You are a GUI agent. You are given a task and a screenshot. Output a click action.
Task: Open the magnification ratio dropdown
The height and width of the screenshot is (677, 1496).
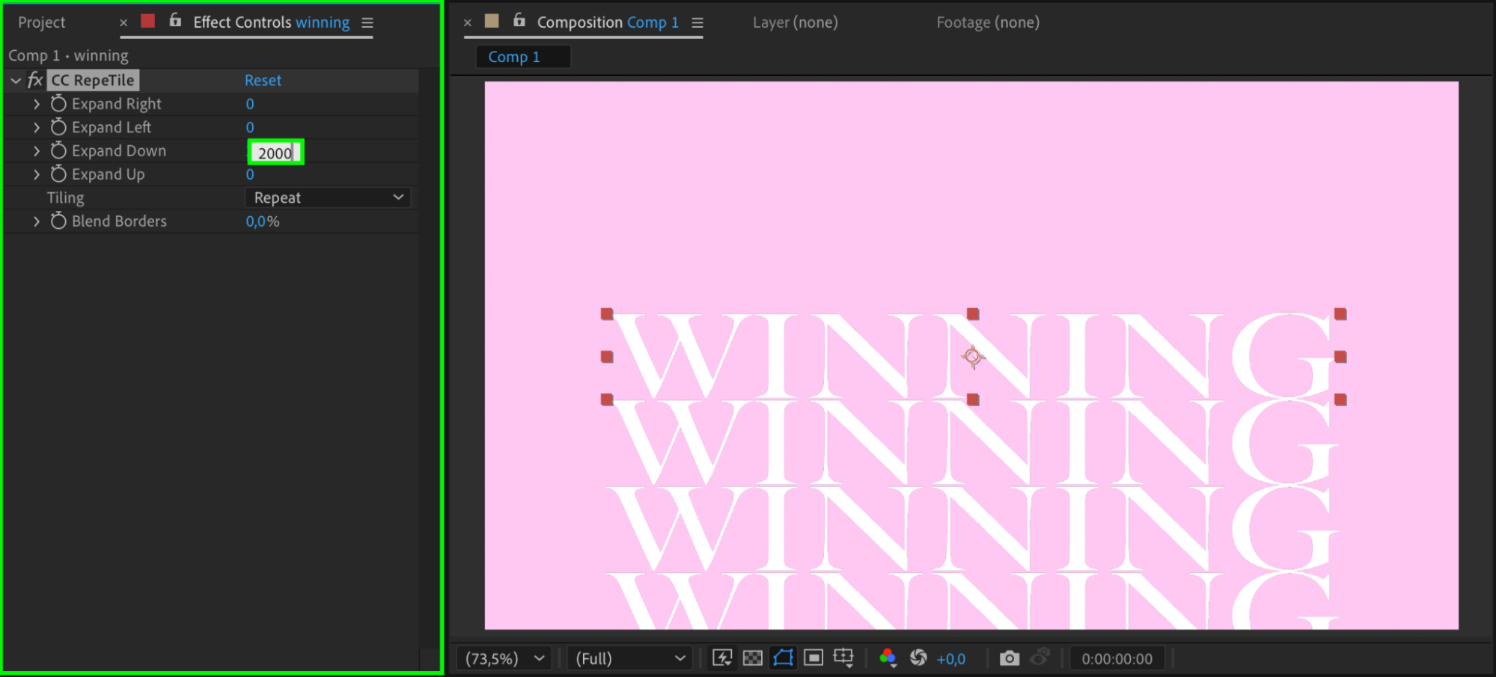click(x=504, y=658)
